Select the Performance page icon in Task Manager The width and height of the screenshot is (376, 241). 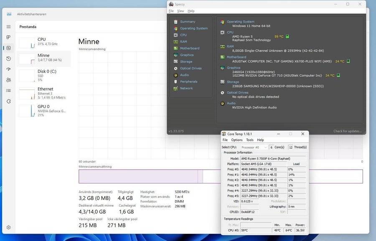coord(9,48)
